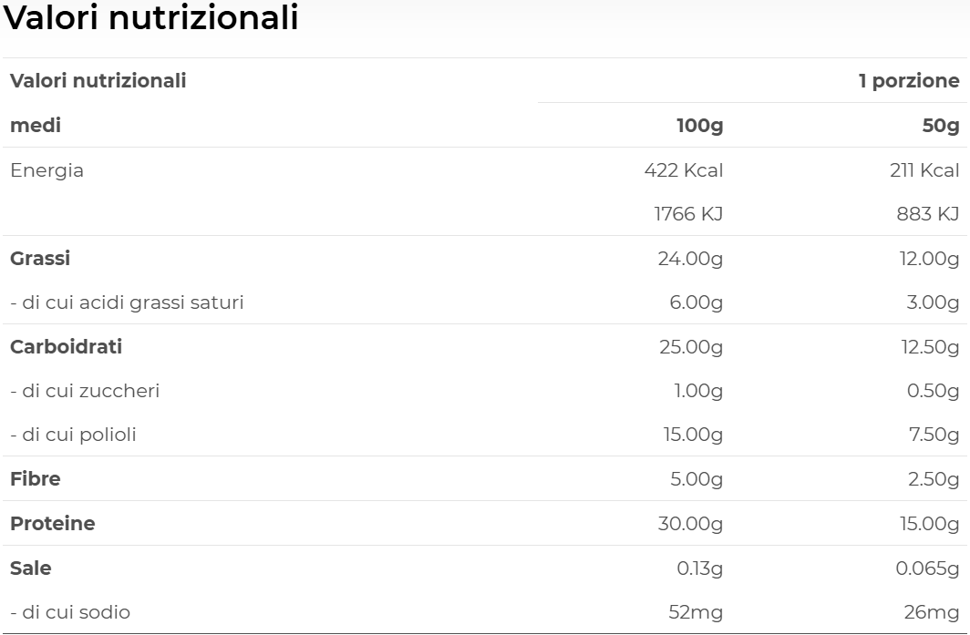This screenshot has height=635, width=970.
Task: Click the '30.00g' protein value
Action: click(690, 524)
